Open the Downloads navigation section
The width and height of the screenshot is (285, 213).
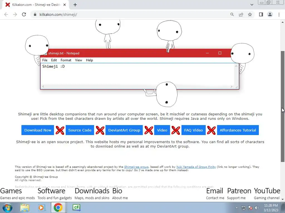pyautogui.click(x=92, y=194)
